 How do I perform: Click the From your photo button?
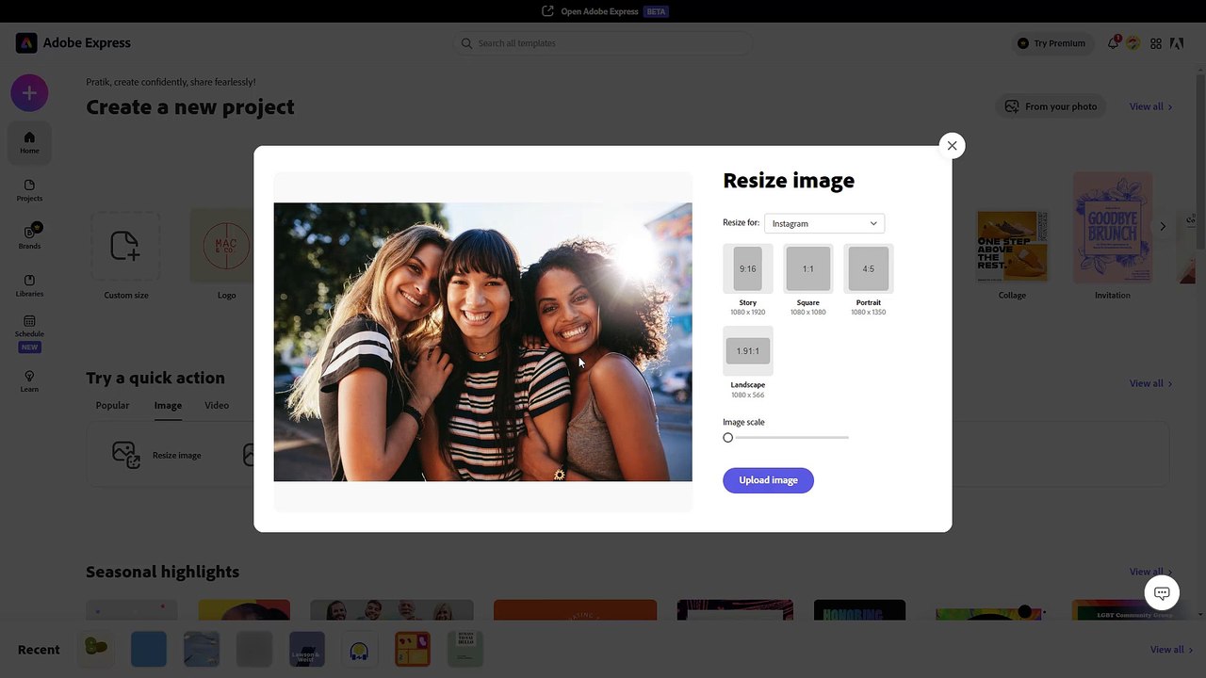click(1051, 106)
